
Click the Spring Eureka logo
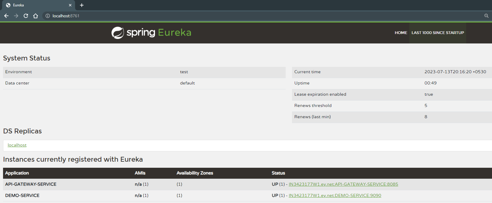point(151,33)
